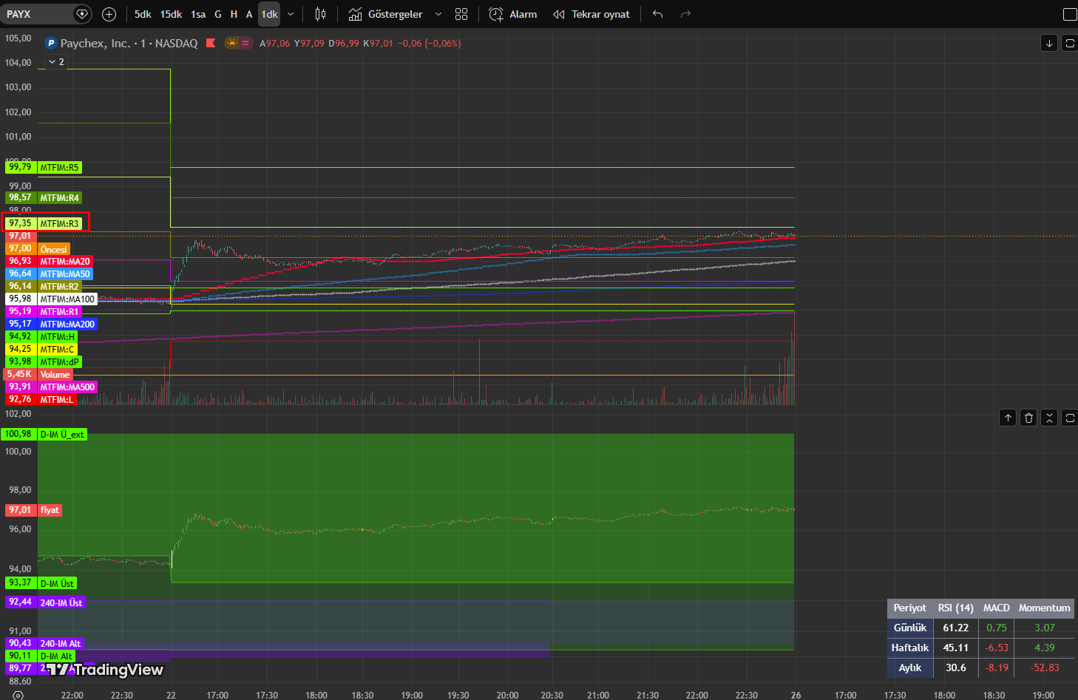Maximize the lower indicator pane
This screenshot has width=1078, height=700.
point(1070,418)
